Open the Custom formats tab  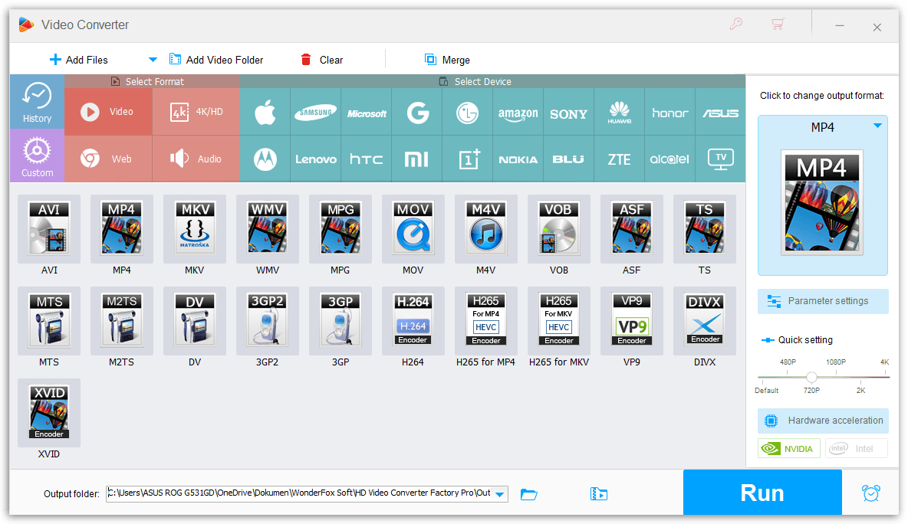pyautogui.click(x=37, y=156)
